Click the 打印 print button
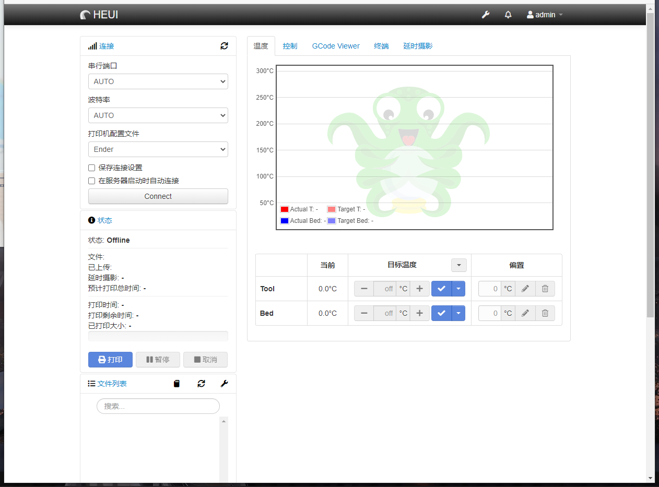 pyautogui.click(x=110, y=360)
